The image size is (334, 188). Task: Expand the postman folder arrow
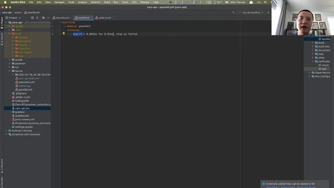click(x=9, y=64)
